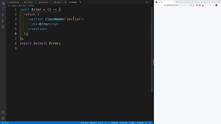Open notifications bell in status bar
Image resolution: width=221 pixels, height=124 pixels.
pyautogui.click(x=150, y=123)
